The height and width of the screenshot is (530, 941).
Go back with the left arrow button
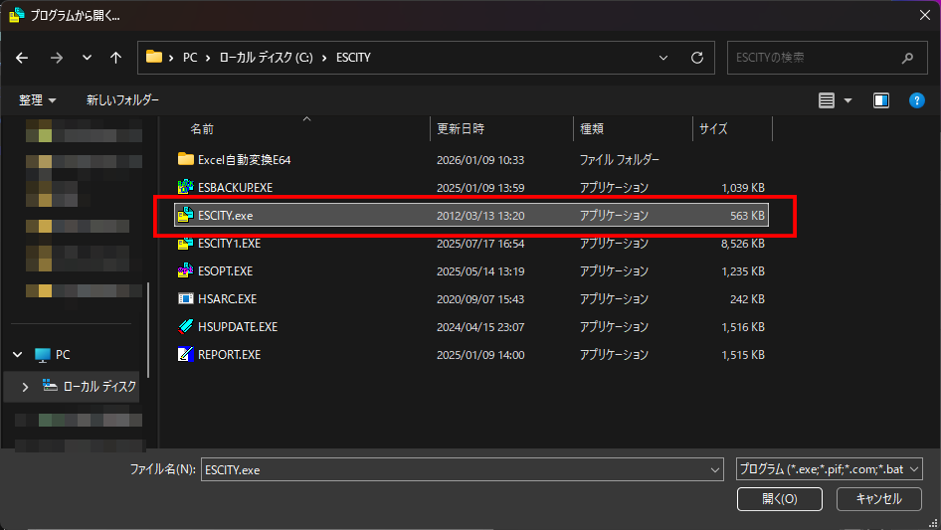(x=22, y=58)
